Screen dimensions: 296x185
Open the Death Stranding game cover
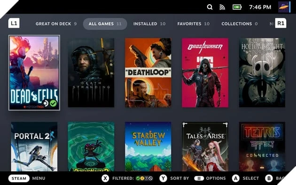coord(91,73)
